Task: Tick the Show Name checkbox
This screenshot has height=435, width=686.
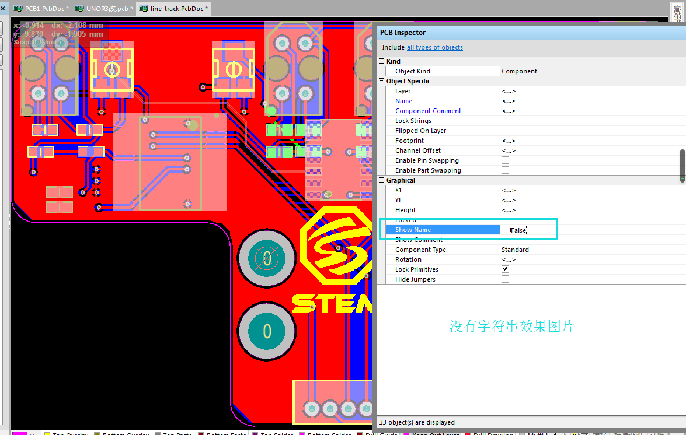Action: [x=505, y=230]
